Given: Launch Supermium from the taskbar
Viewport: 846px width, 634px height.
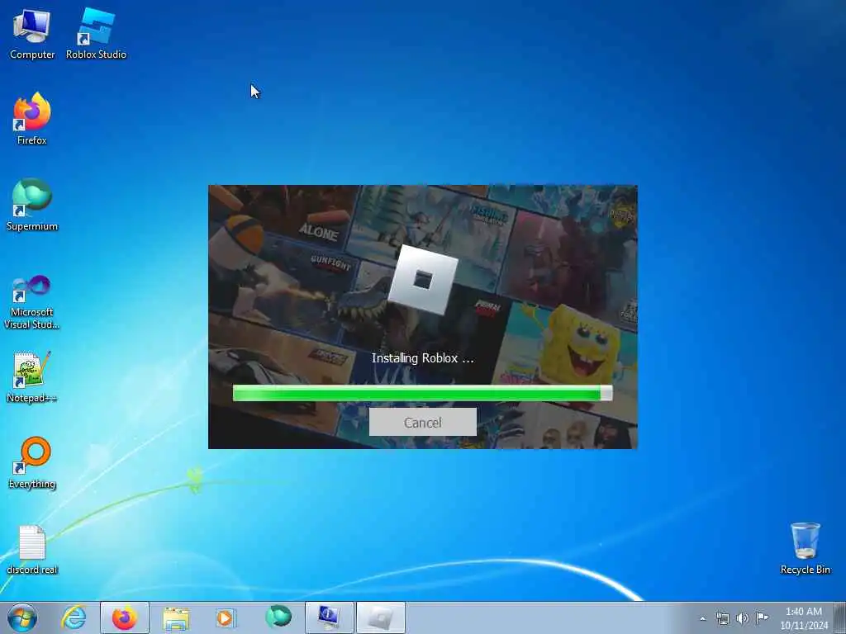Looking at the screenshot, I should point(278,617).
